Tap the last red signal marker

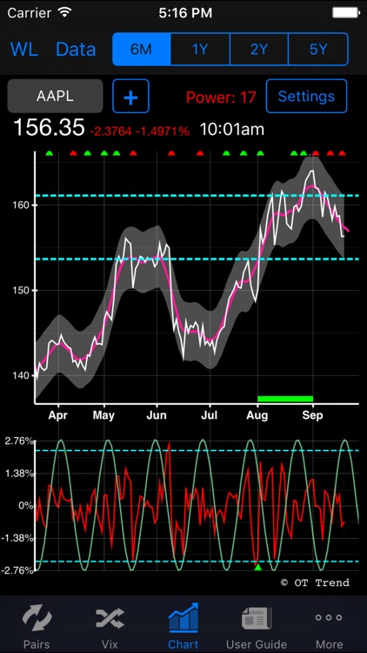342,153
